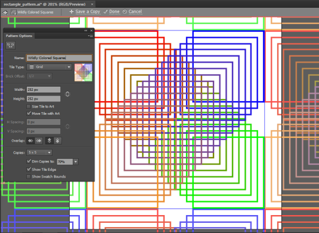Select Top in Front overlap icon
The width and height of the screenshot is (319, 233).
click(x=49, y=140)
